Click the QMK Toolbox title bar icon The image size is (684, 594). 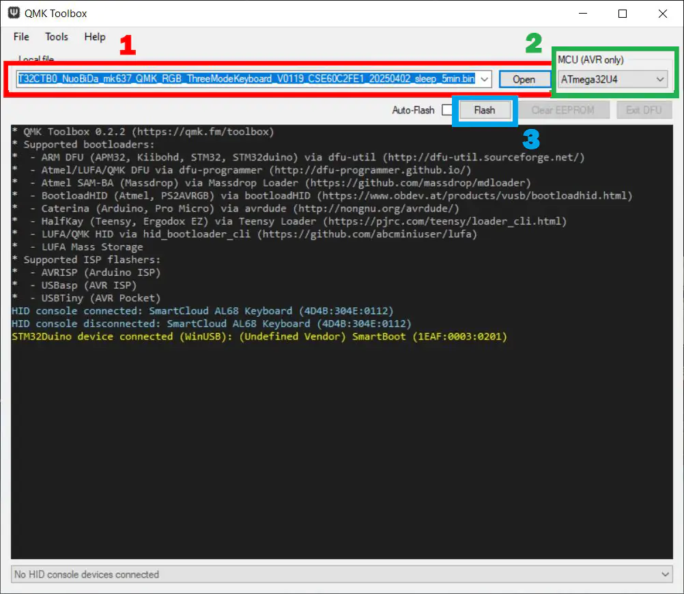pos(13,13)
